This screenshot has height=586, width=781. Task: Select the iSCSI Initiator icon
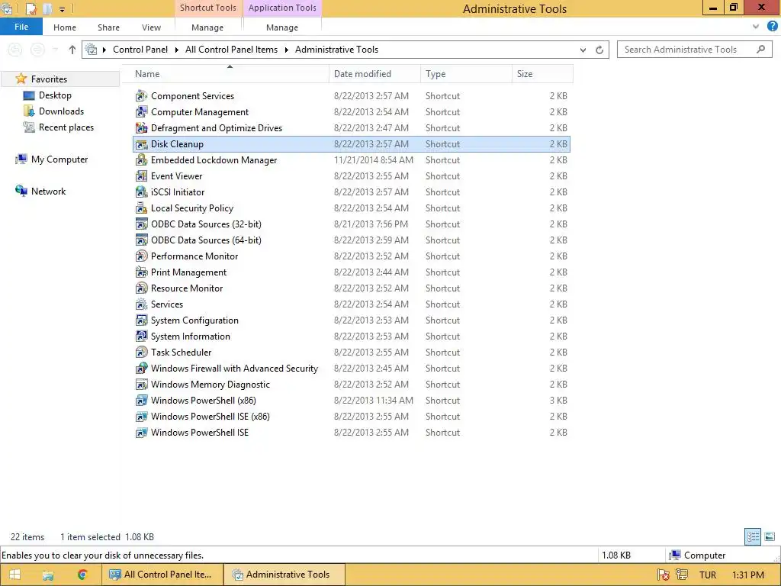pos(141,192)
